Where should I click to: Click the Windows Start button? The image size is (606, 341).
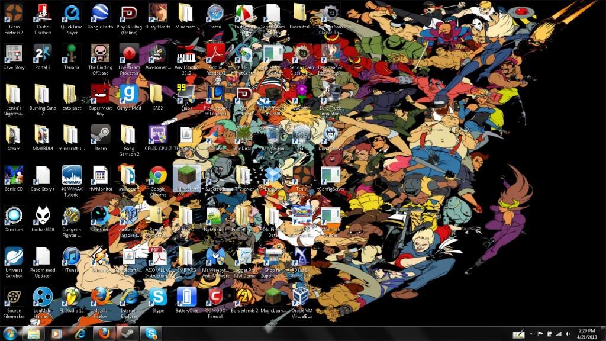(10, 333)
